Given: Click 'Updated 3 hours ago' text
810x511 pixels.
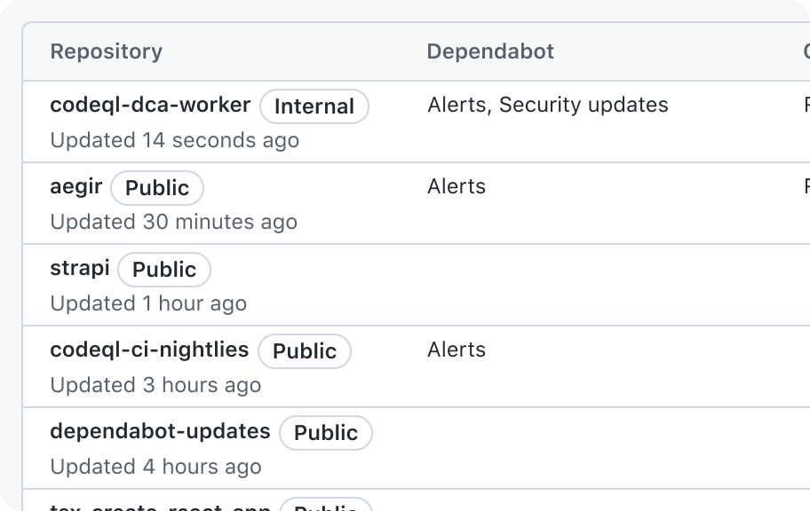Looking at the screenshot, I should (x=155, y=385).
